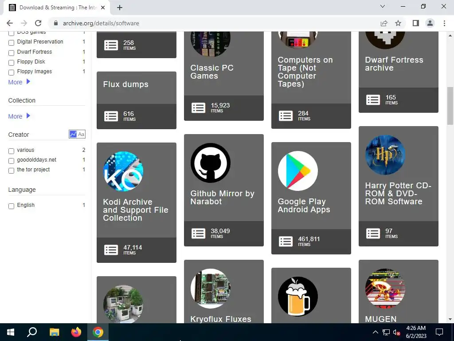Click the muted volume tray icon

(x=397, y=332)
